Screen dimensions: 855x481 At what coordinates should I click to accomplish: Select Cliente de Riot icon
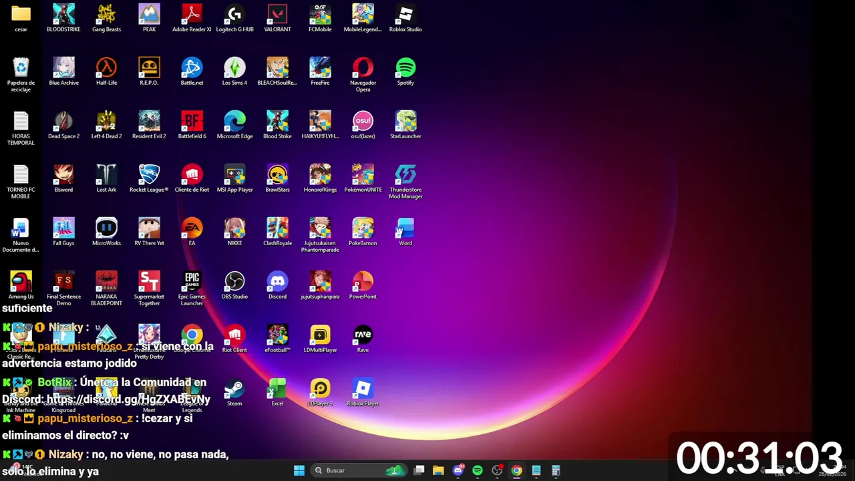coord(192,178)
